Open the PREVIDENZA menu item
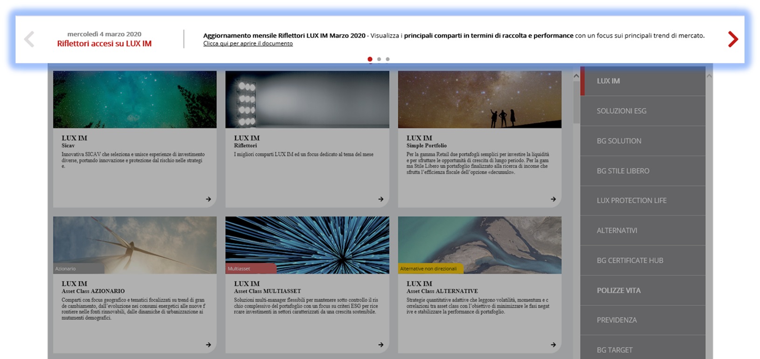Screen dimensions: 760x359 [x=643, y=320]
